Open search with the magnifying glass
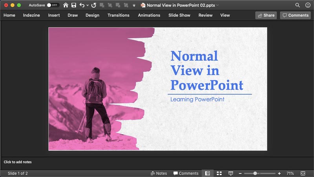The height and width of the screenshot is (177, 314). coord(298,5)
